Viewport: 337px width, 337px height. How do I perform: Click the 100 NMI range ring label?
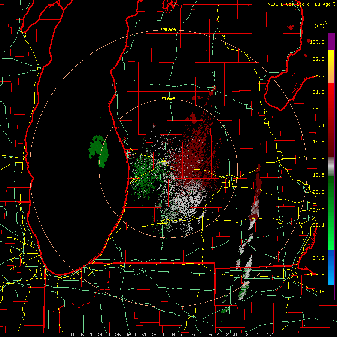168,30
